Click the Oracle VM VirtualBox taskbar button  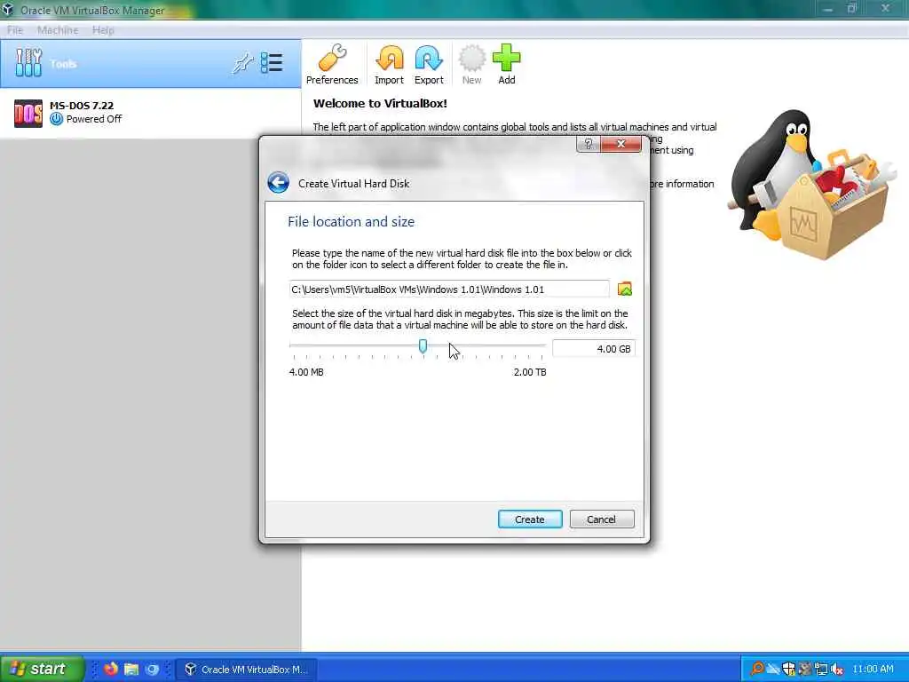246,670
